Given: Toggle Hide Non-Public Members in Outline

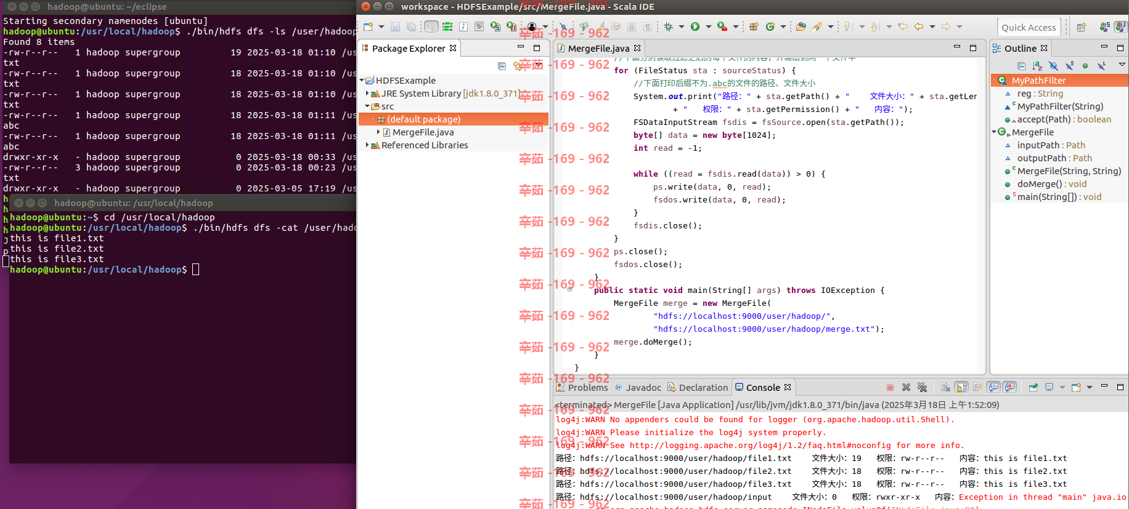Looking at the screenshot, I should 1085,66.
